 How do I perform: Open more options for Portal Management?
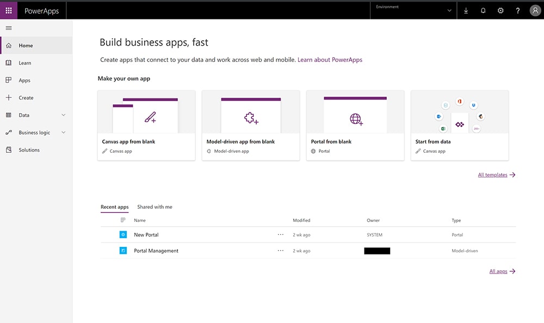pyautogui.click(x=280, y=251)
